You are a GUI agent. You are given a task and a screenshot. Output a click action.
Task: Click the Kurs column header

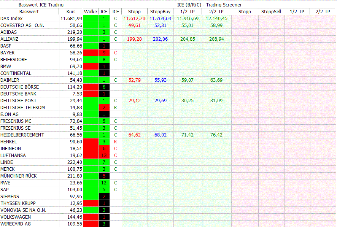point(71,11)
